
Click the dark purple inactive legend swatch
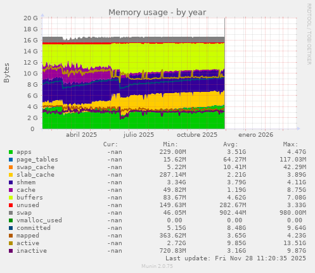click(11, 251)
